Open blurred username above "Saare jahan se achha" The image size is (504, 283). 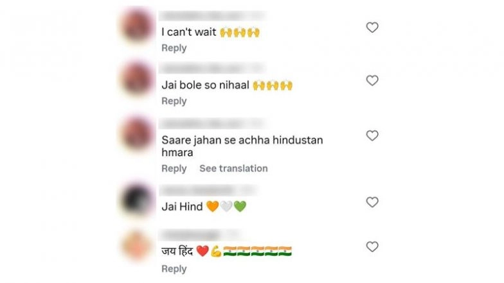[x=212, y=123]
